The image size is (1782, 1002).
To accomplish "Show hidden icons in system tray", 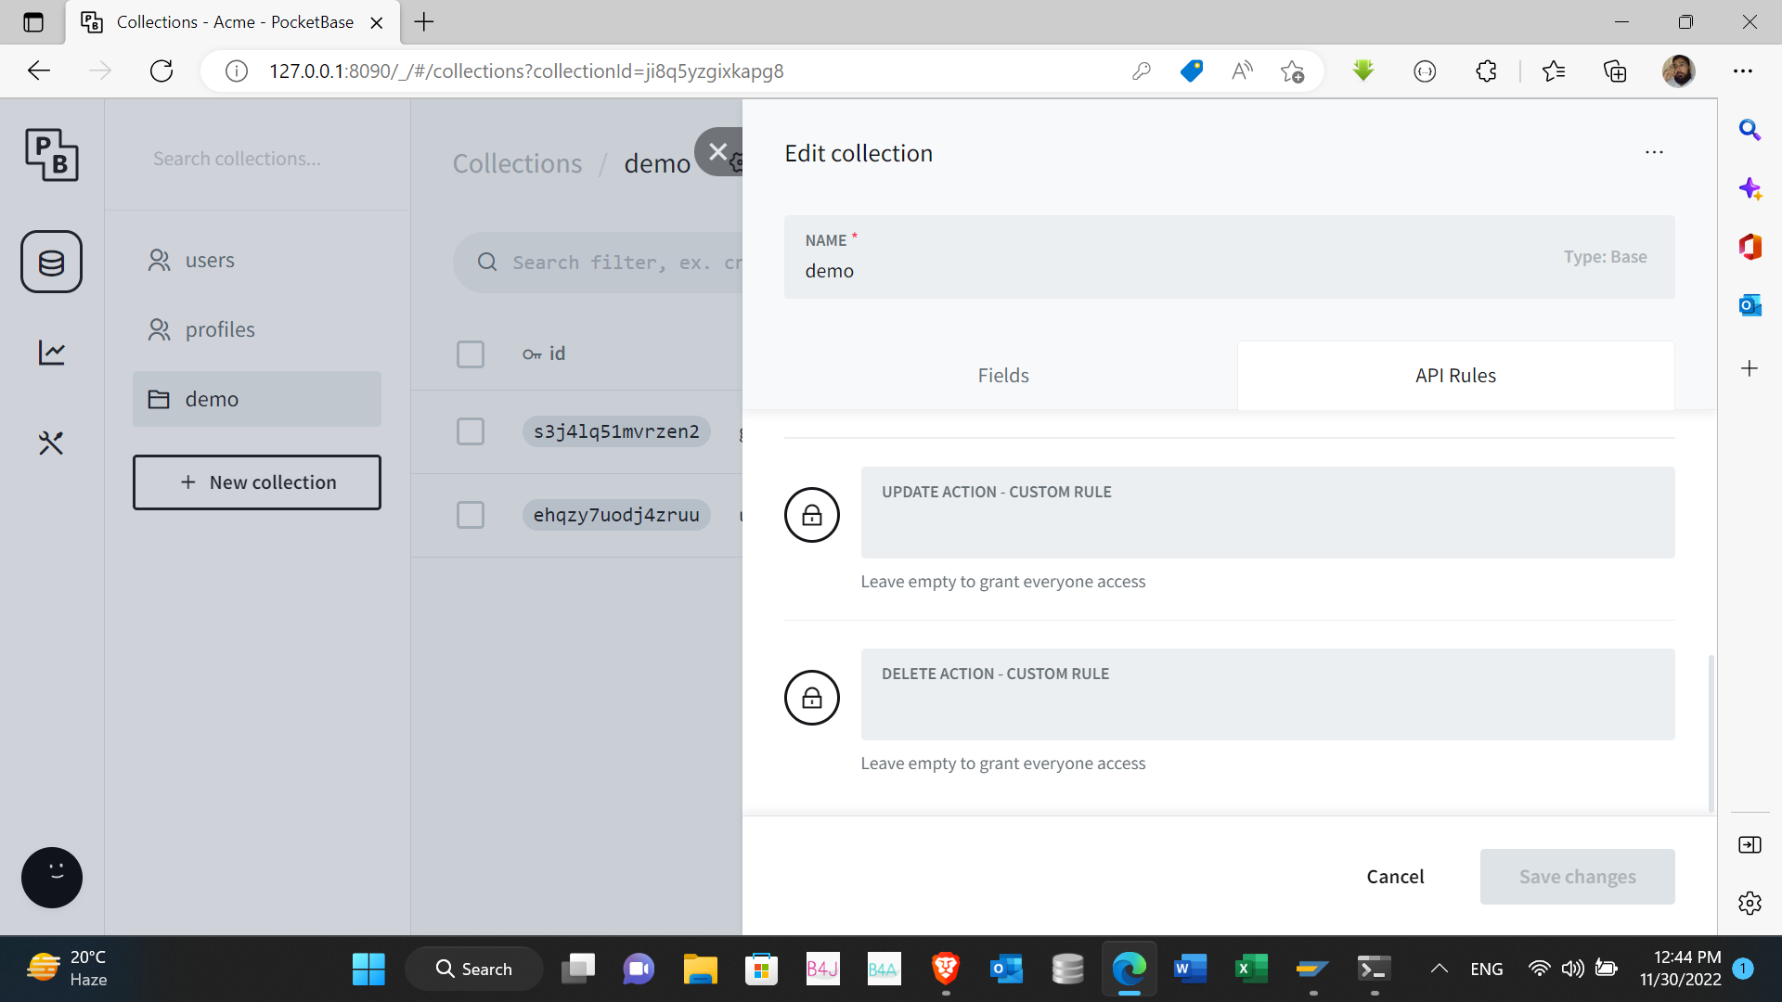I will (1439, 969).
